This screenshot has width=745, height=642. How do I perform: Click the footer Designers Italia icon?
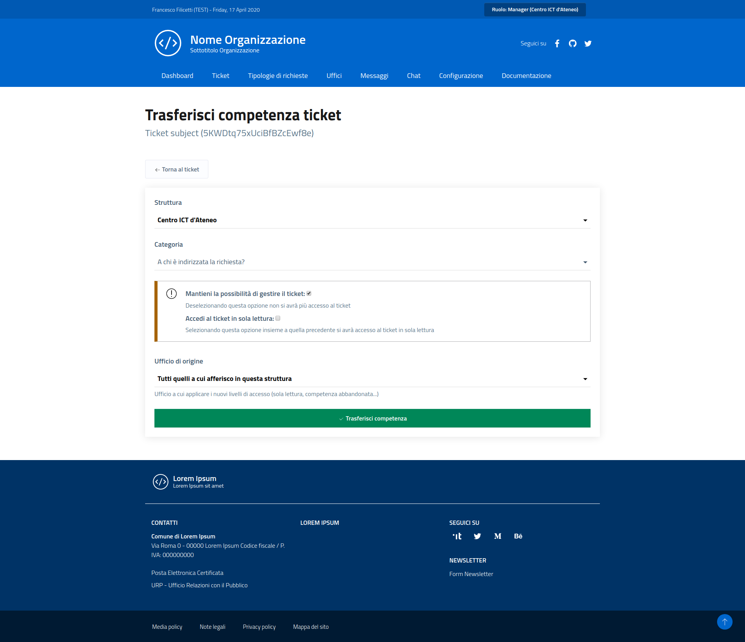[x=457, y=536]
